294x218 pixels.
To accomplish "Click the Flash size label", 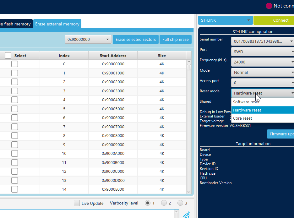I will pyautogui.click(x=208, y=173).
